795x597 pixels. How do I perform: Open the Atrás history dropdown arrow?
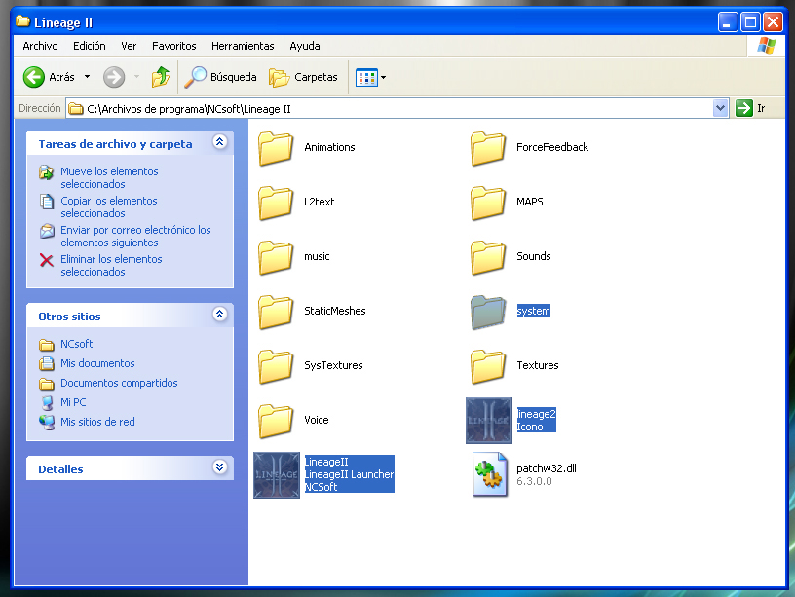[88, 77]
